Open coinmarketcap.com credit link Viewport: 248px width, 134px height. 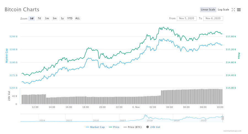click(232, 131)
